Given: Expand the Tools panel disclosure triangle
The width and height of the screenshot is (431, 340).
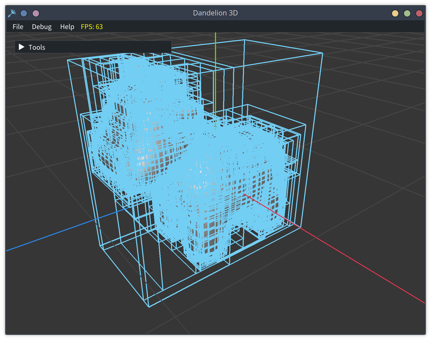Looking at the screenshot, I should pyautogui.click(x=22, y=47).
